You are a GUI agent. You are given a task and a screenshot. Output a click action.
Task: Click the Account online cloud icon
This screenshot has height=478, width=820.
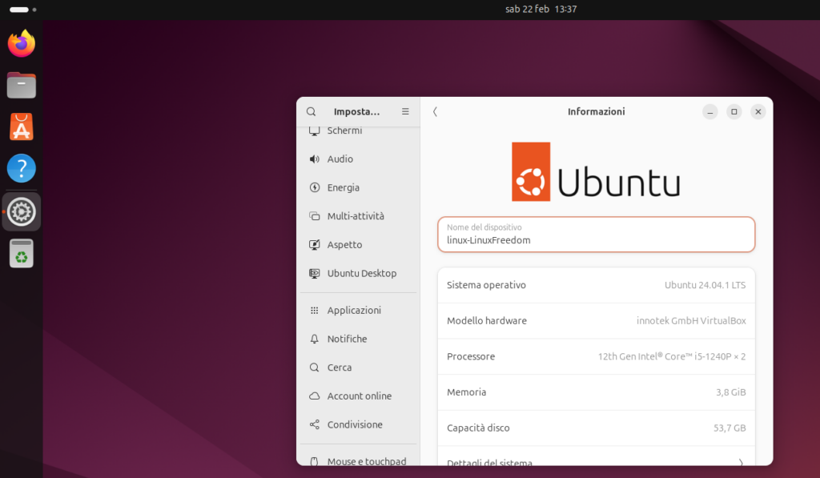tap(315, 396)
